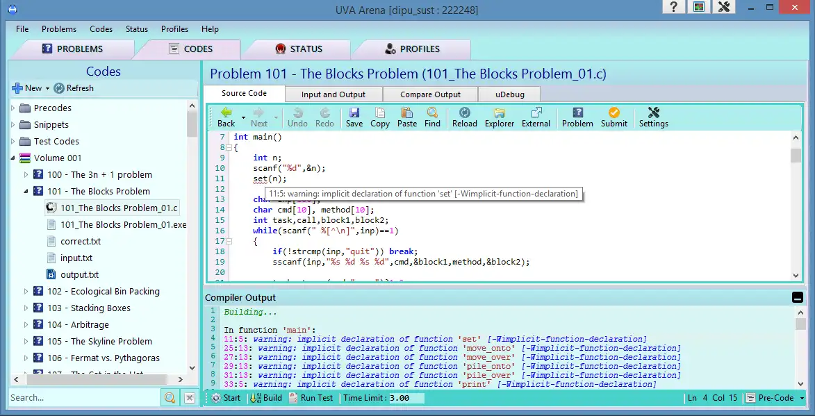The width and height of the screenshot is (815, 416).
Task: Switch to the PROFILES main tab
Action: click(x=412, y=49)
